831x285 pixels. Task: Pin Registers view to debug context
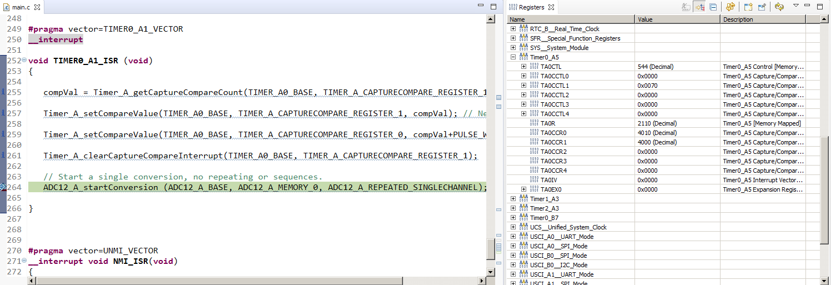point(762,7)
